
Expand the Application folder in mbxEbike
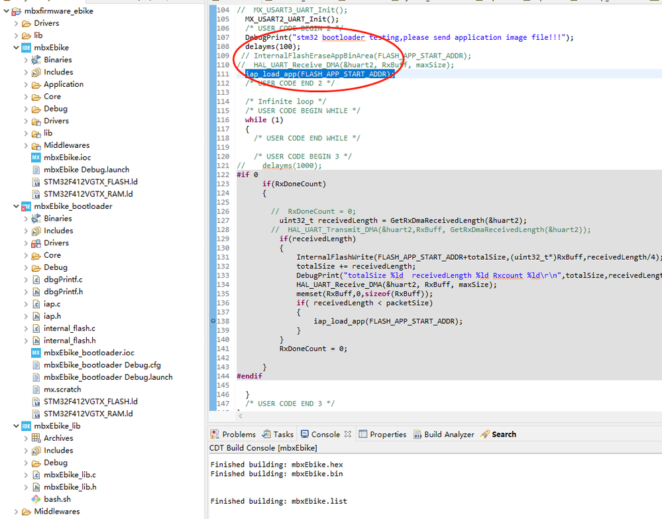pyautogui.click(x=26, y=84)
